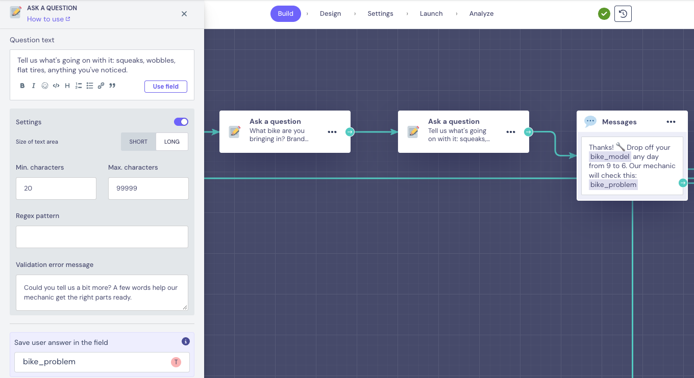Open the Analyze step
Image resolution: width=694 pixels, height=378 pixels.
(x=481, y=14)
